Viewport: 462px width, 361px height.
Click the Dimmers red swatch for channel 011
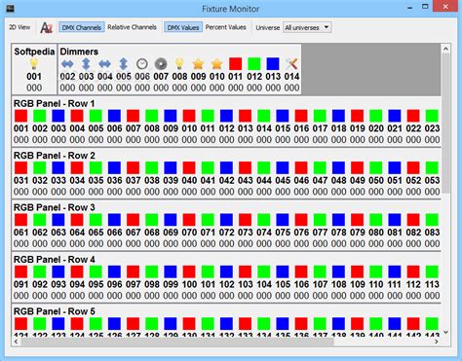click(x=235, y=64)
